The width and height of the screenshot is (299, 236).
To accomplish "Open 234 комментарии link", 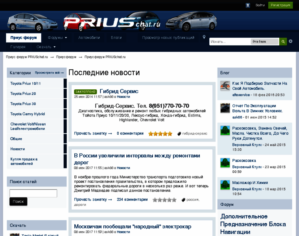I will (x=132, y=199).
